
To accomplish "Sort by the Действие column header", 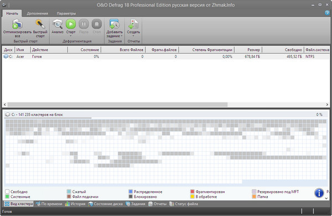I will [x=49, y=50].
